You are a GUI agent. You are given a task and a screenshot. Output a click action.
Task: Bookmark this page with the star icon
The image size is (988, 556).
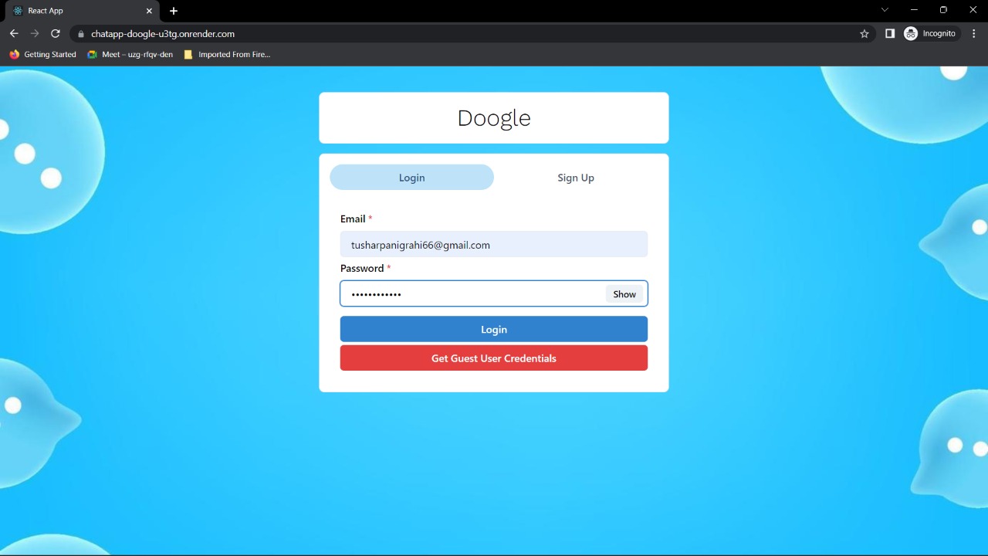864,34
